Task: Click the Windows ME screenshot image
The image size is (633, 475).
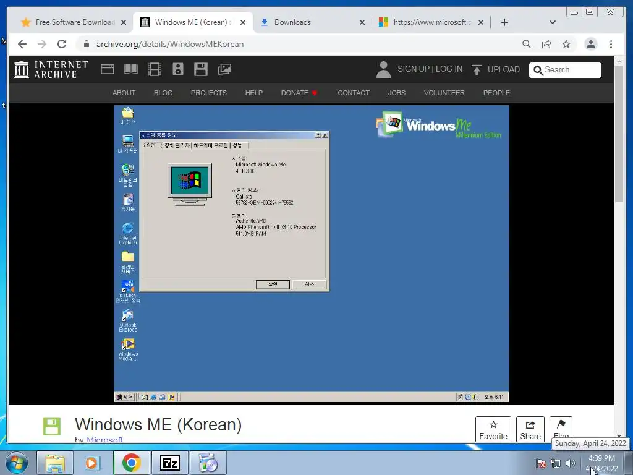Action: click(x=312, y=254)
